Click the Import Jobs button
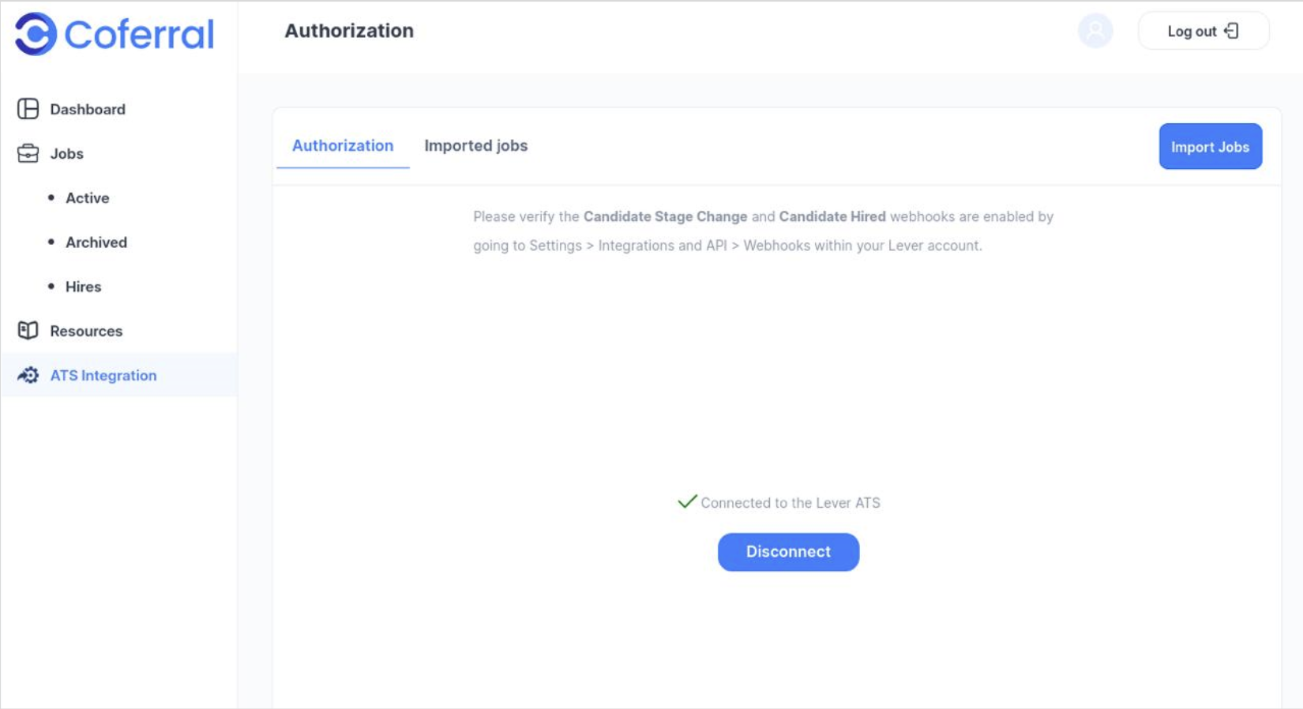This screenshot has width=1303, height=709. (x=1210, y=146)
